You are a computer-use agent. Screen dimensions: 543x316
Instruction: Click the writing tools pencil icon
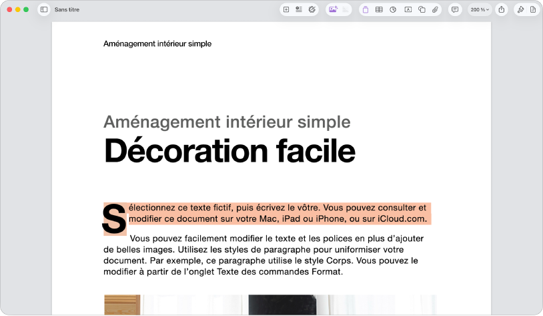tap(312, 10)
